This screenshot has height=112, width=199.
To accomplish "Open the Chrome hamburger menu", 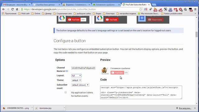I will tap(195, 9).
